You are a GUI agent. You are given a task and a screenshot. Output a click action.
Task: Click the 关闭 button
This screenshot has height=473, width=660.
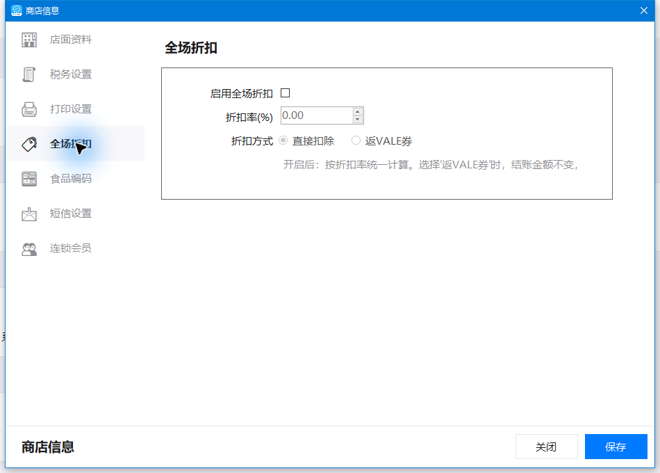pos(546,447)
